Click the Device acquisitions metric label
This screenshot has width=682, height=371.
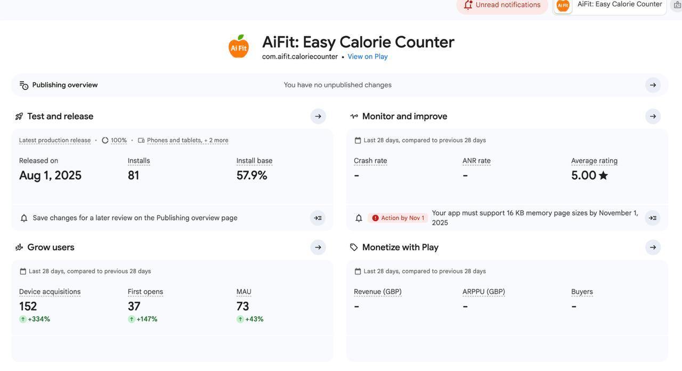(x=50, y=291)
